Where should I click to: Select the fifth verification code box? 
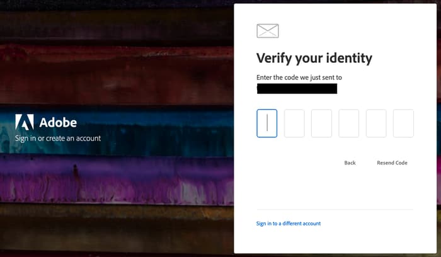(x=376, y=123)
